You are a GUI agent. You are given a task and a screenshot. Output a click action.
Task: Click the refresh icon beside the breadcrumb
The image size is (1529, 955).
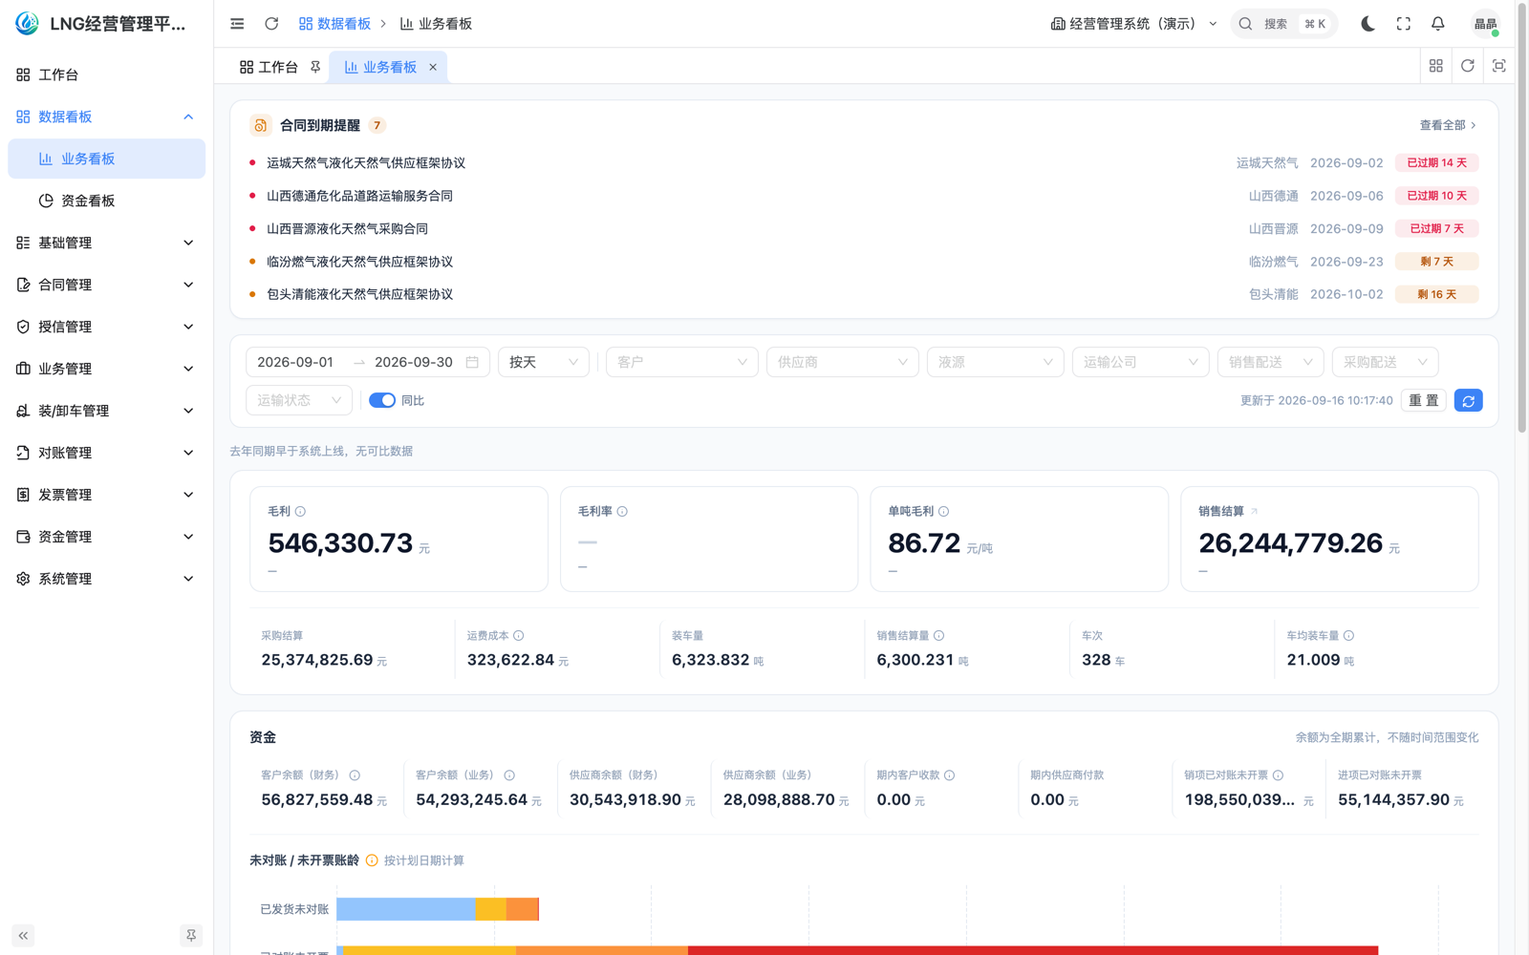tap(271, 24)
